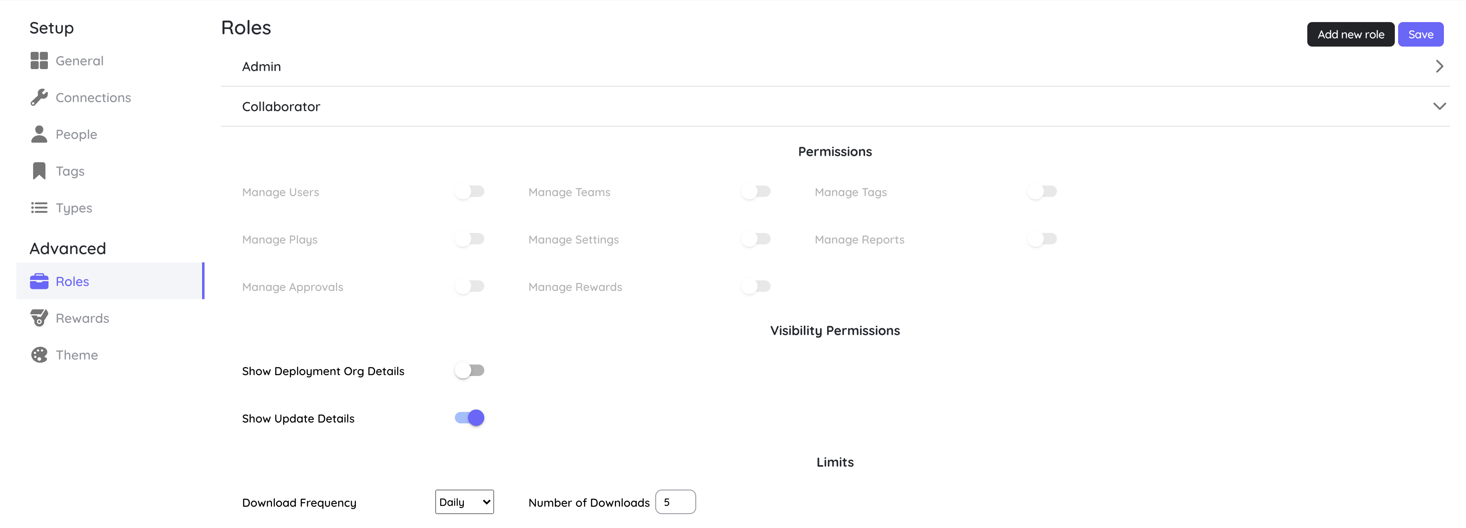Click the Theme palette icon
The width and height of the screenshot is (1466, 528).
[x=39, y=355]
